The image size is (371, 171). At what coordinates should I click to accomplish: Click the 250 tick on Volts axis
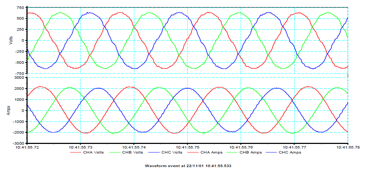21,30
